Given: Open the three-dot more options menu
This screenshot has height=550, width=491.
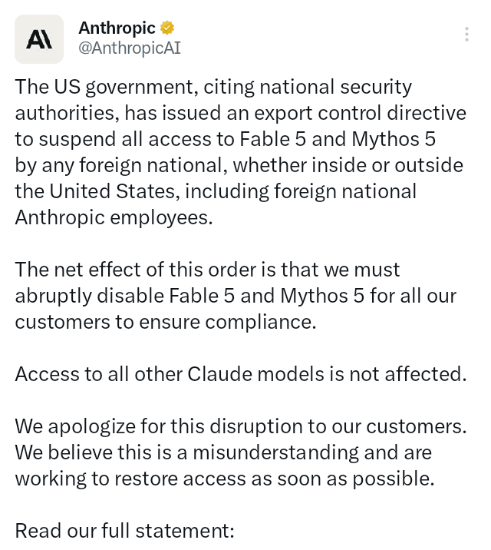Looking at the screenshot, I should pyautogui.click(x=466, y=34).
